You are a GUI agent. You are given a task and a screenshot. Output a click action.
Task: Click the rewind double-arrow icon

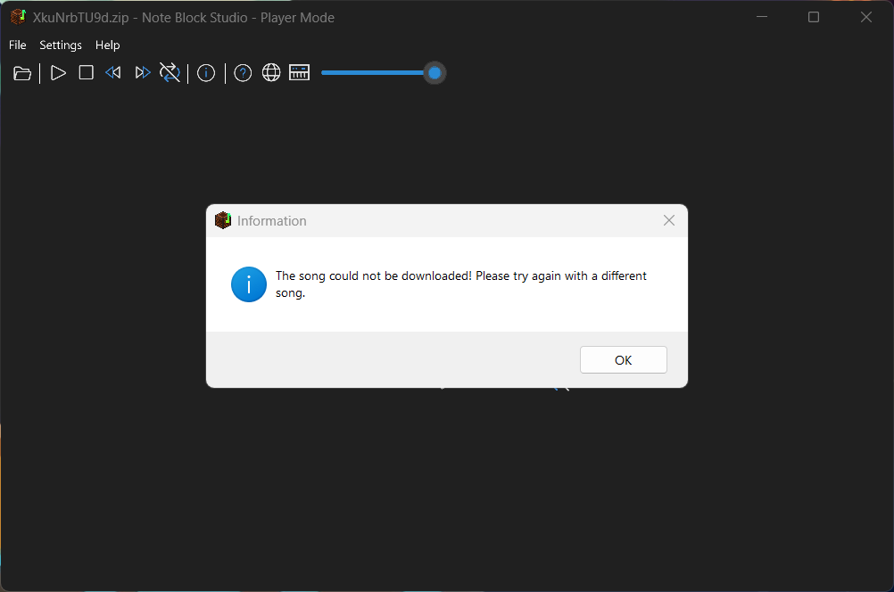(x=113, y=73)
